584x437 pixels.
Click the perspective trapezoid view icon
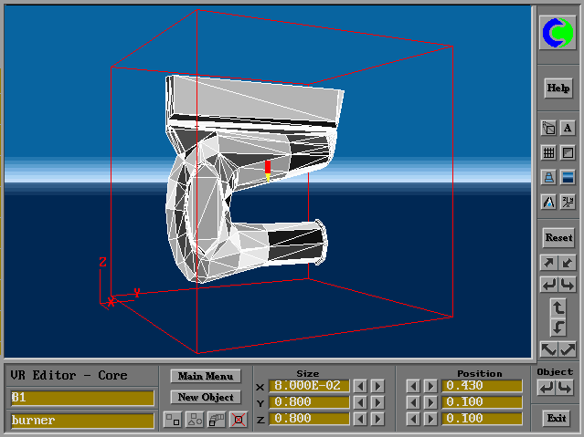click(x=548, y=178)
